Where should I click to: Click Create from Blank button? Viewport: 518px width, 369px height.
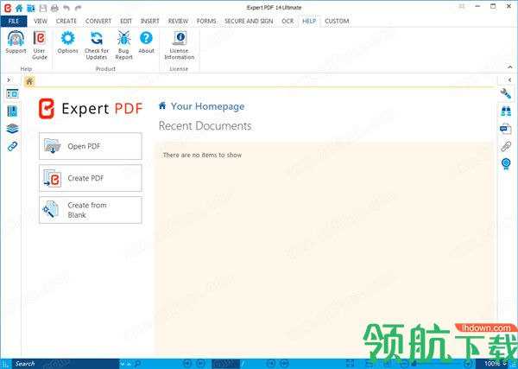(91, 210)
